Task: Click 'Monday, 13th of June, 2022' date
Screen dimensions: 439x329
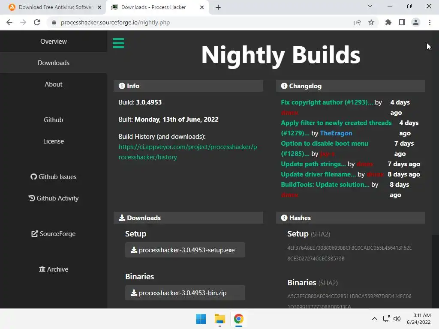Action: click(x=176, y=120)
